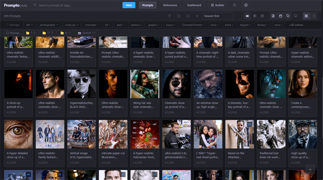Screen dimensions: 323x180
Task: Open the Indonesian food poster thumbnail
Action: click(145, 134)
